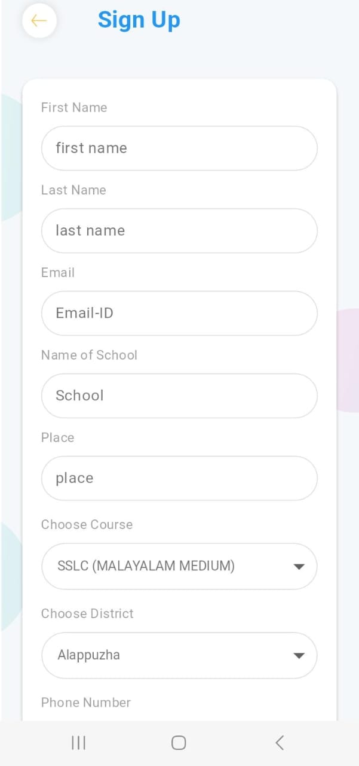Select the Name of School label
Image resolution: width=359 pixels, height=766 pixels.
click(x=89, y=355)
